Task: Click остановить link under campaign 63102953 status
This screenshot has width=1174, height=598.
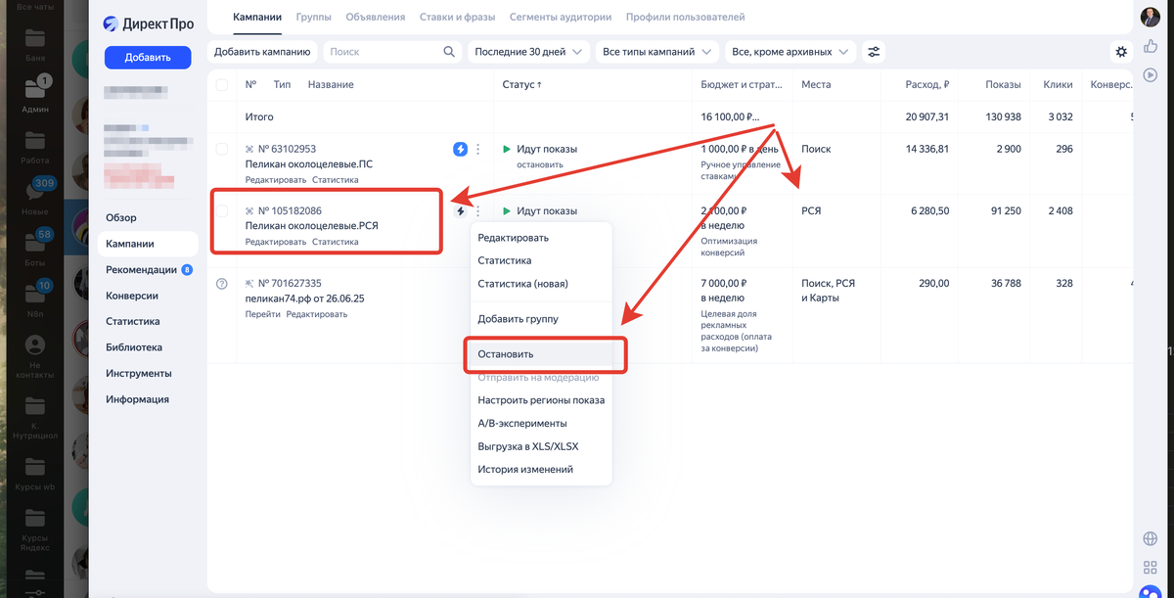Action: pyautogui.click(x=540, y=164)
